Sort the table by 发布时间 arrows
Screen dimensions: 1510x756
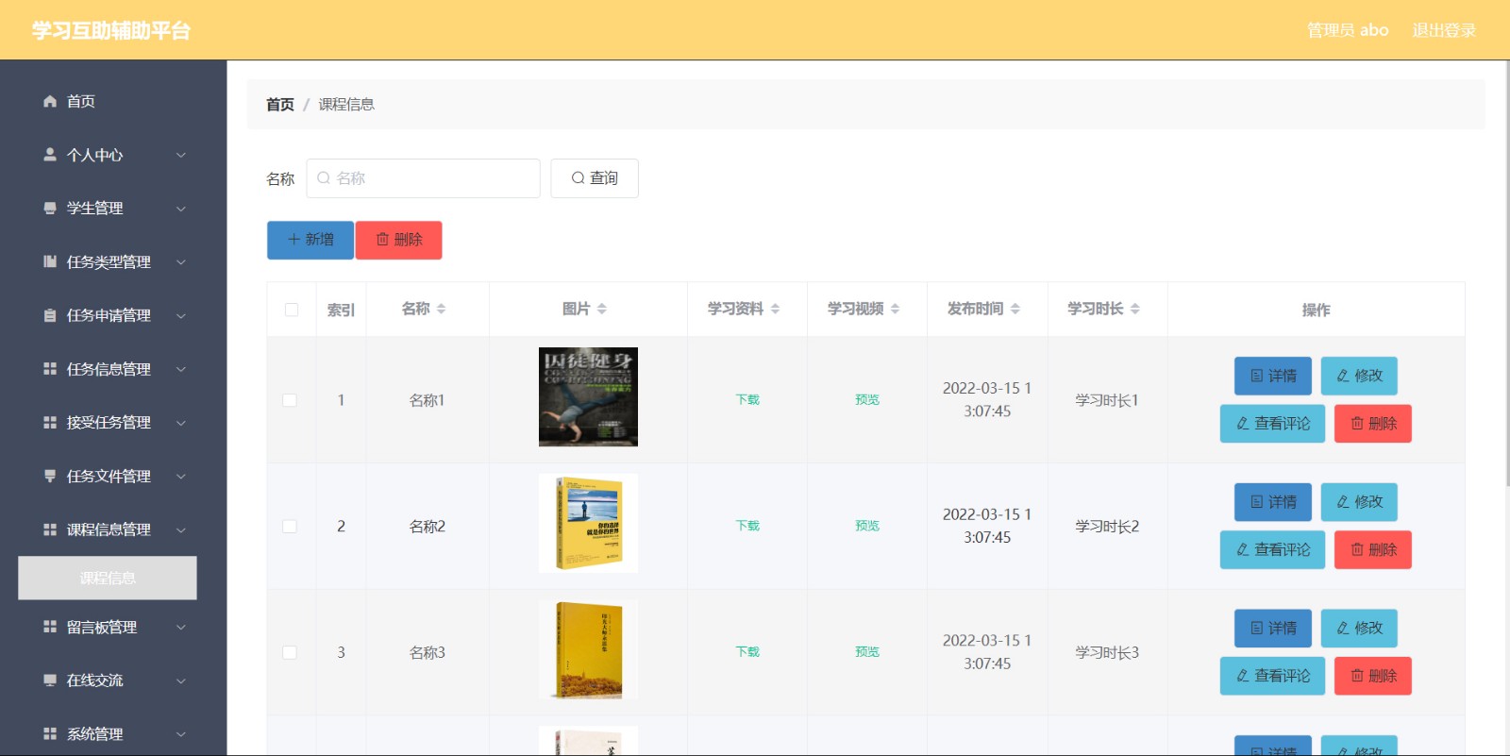coord(1015,309)
